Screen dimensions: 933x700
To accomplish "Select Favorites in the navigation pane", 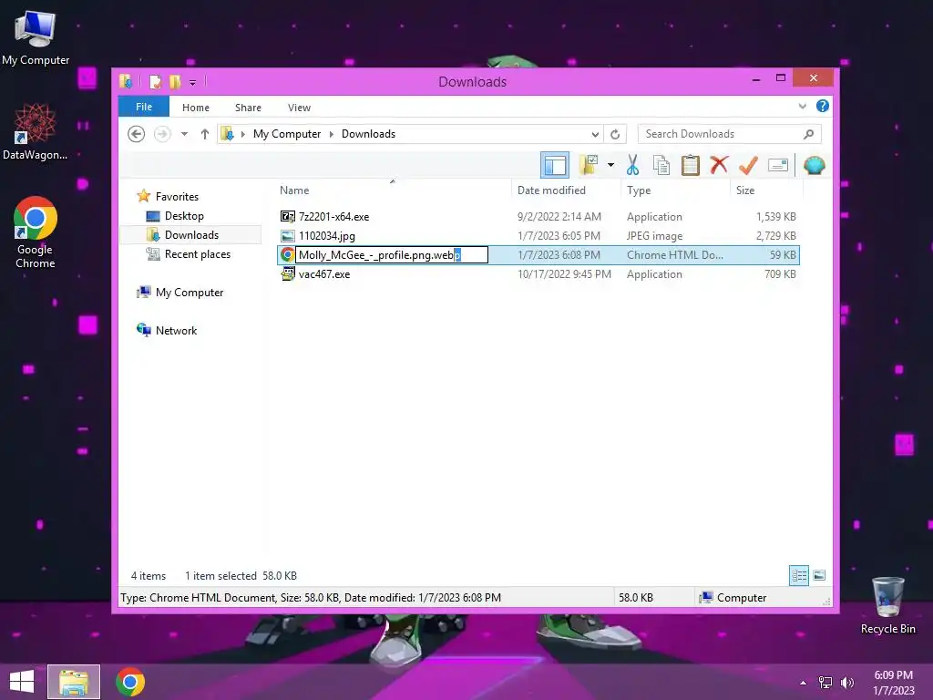I will point(177,197).
